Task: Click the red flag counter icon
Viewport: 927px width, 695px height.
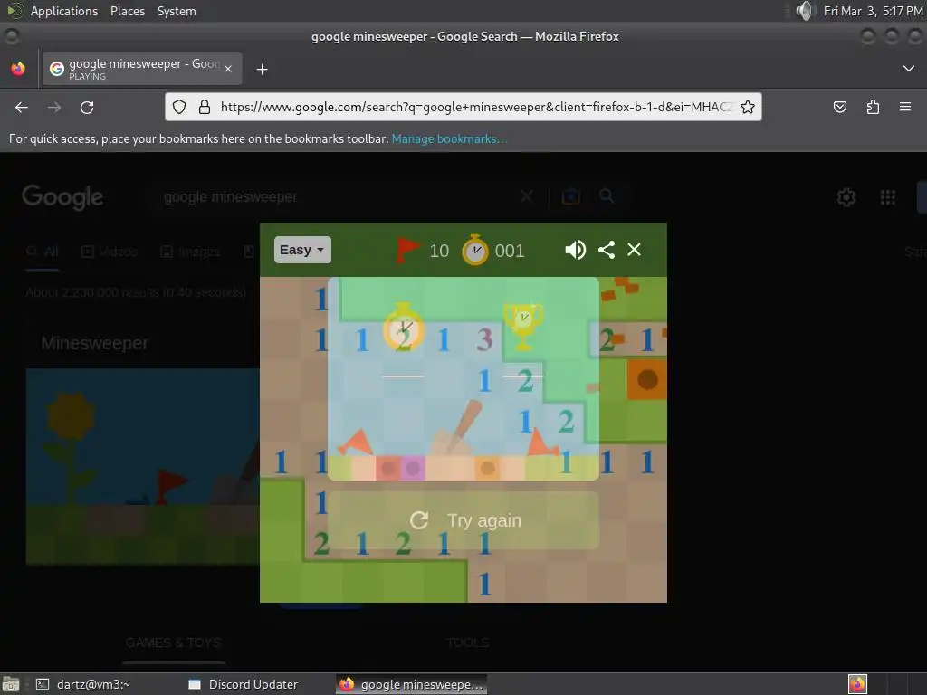Action: [407, 250]
